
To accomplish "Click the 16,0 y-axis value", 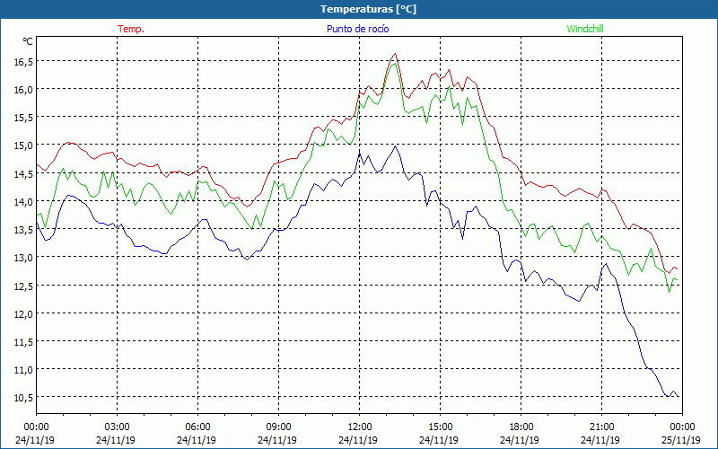I will click(23, 90).
